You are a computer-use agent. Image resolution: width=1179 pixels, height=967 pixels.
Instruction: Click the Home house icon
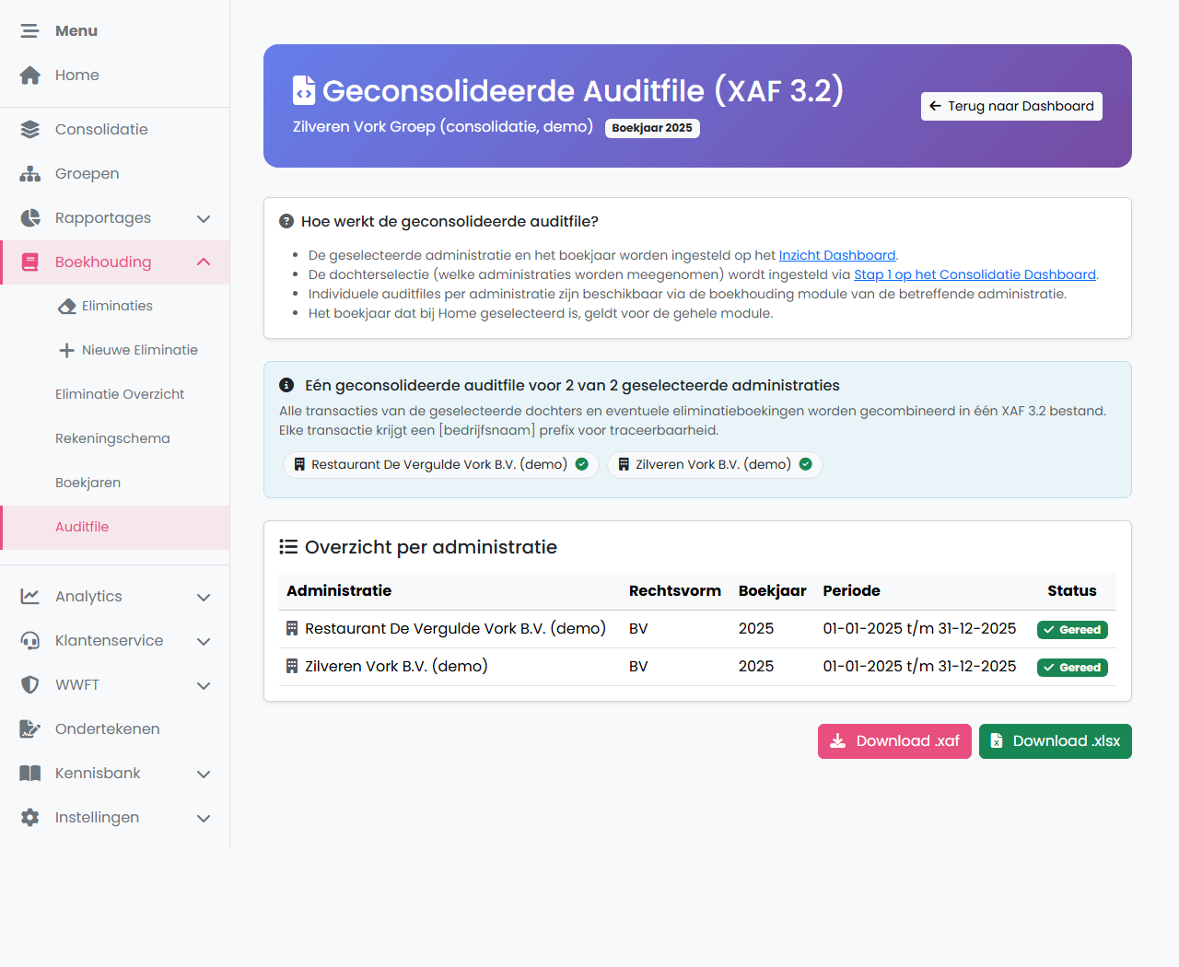pos(30,76)
